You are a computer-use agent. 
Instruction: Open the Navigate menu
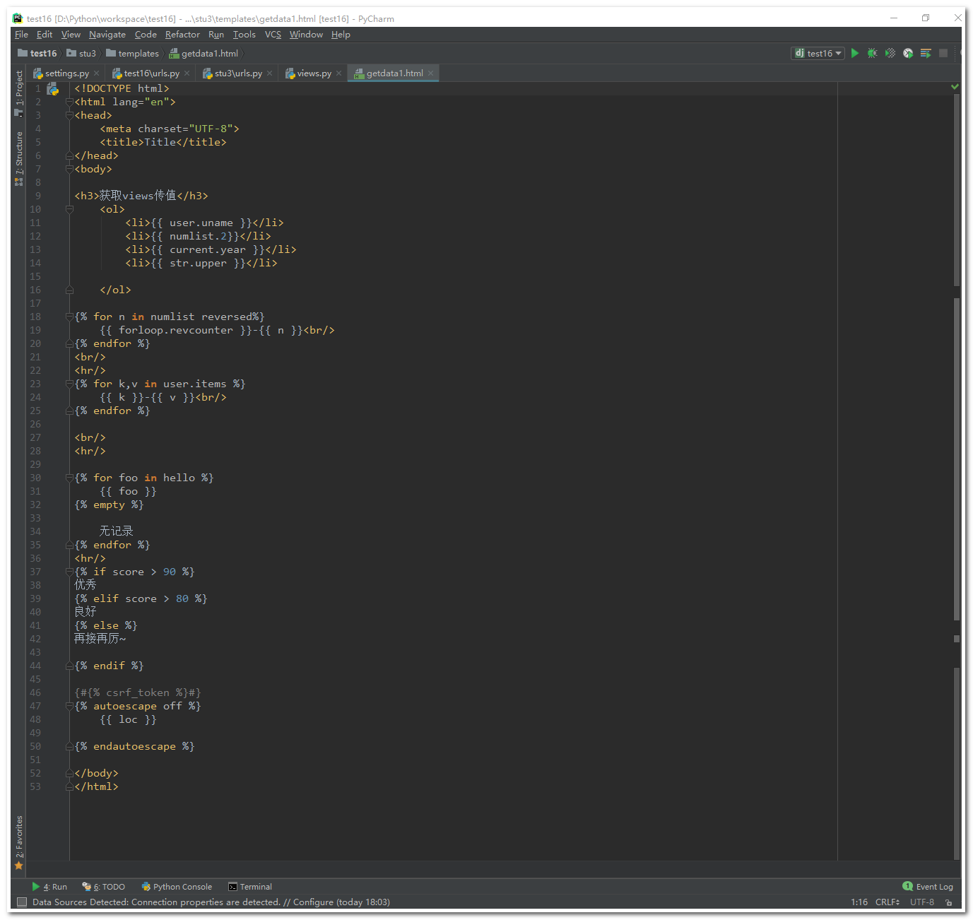pos(107,35)
